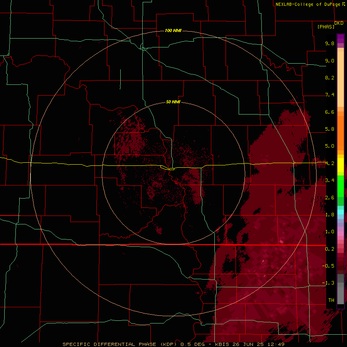The height and width of the screenshot is (347, 347).
Task: Pick the orange segment of the color bar
Action: [x=340, y=133]
